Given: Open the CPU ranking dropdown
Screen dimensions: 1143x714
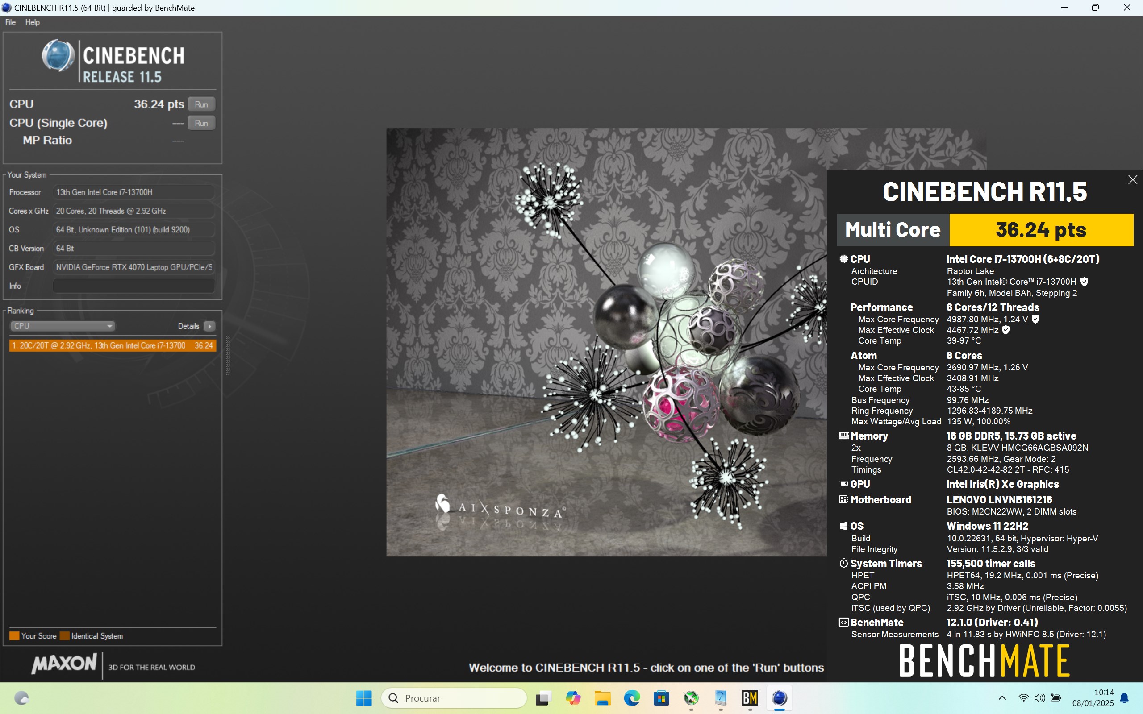Looking at the screenshot, I should click(x=63, y=326).
